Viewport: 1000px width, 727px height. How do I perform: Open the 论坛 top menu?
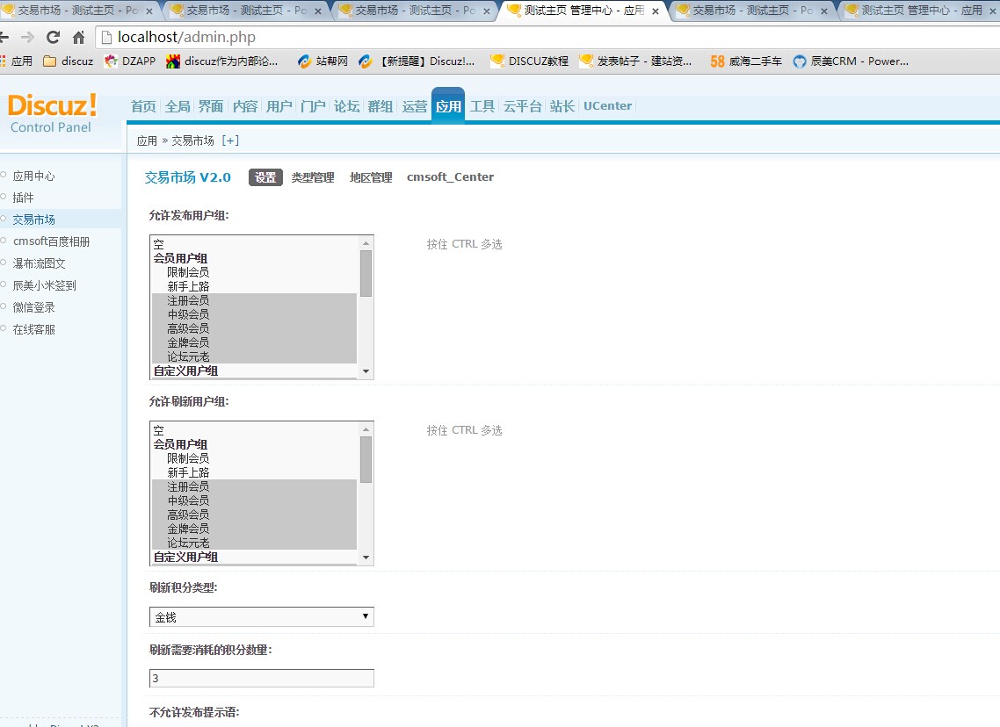tap(346, 105)
